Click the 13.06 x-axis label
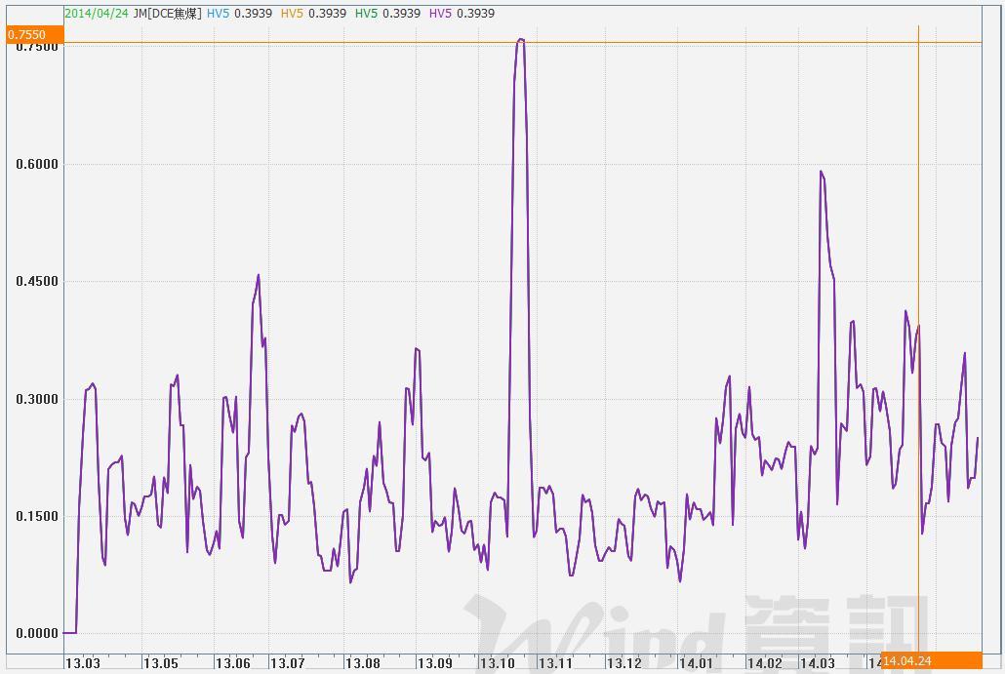The image size is (1005, 674). point(232,663)
